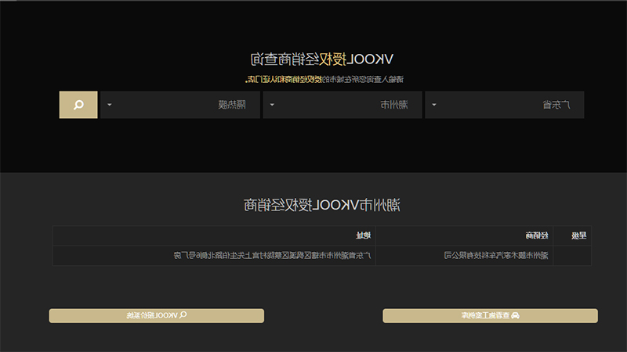Open the 广东省 province dropdown
The height and width of the screenshot is (352, 627).
tap(504, 105)
